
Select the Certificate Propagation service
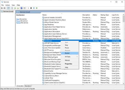(81, 80)
